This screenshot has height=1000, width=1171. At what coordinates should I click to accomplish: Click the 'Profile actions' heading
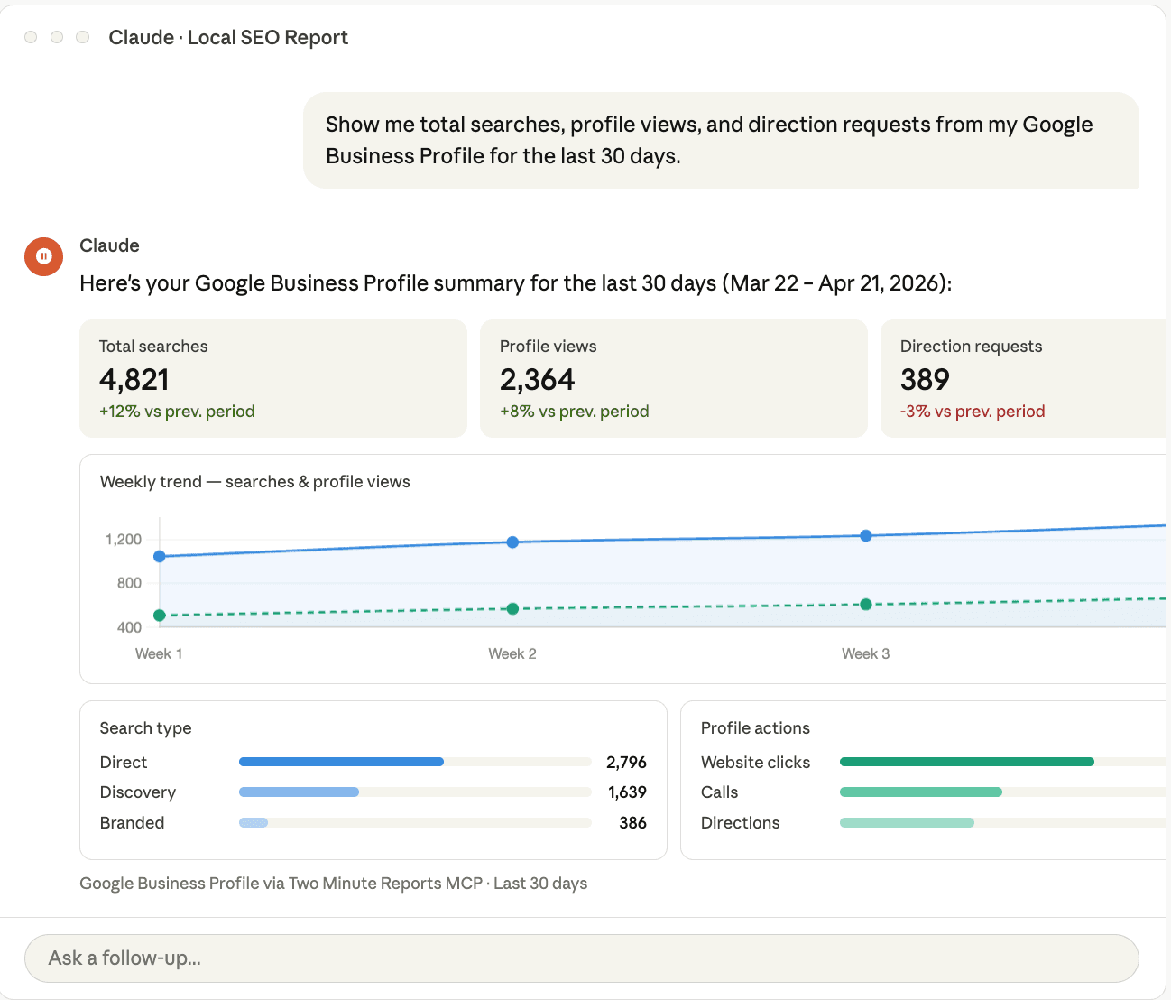(755, 728)
